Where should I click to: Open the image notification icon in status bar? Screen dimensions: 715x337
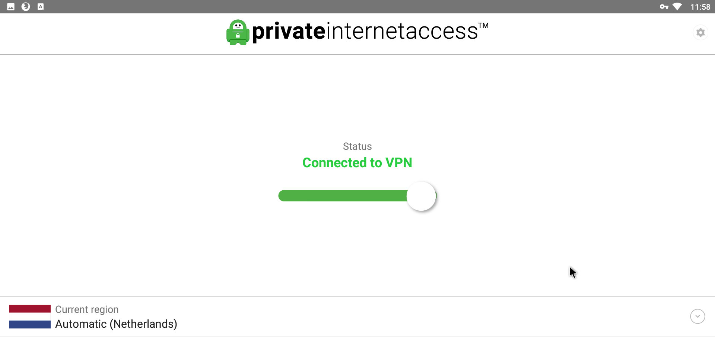(11, 7)
